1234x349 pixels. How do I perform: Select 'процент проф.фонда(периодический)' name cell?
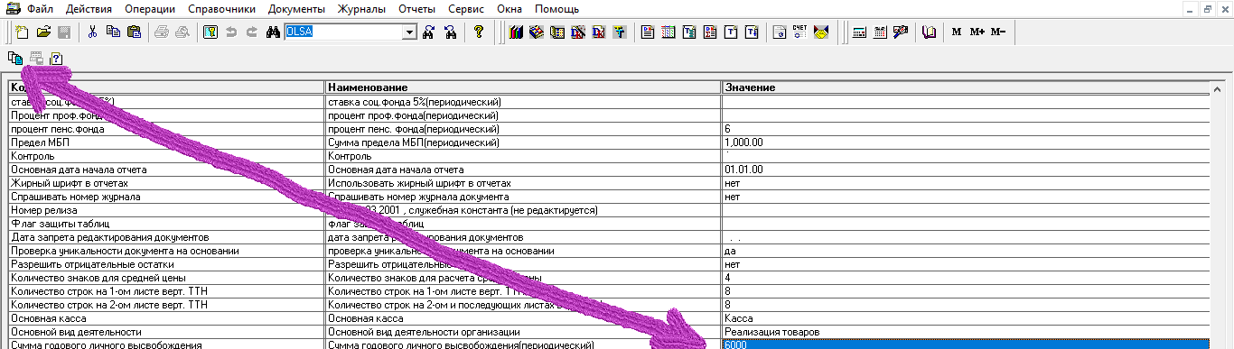[523, 115]
